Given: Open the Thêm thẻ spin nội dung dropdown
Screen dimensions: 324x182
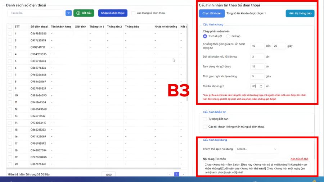Looking at the screenshot, I should click(257, 149).
